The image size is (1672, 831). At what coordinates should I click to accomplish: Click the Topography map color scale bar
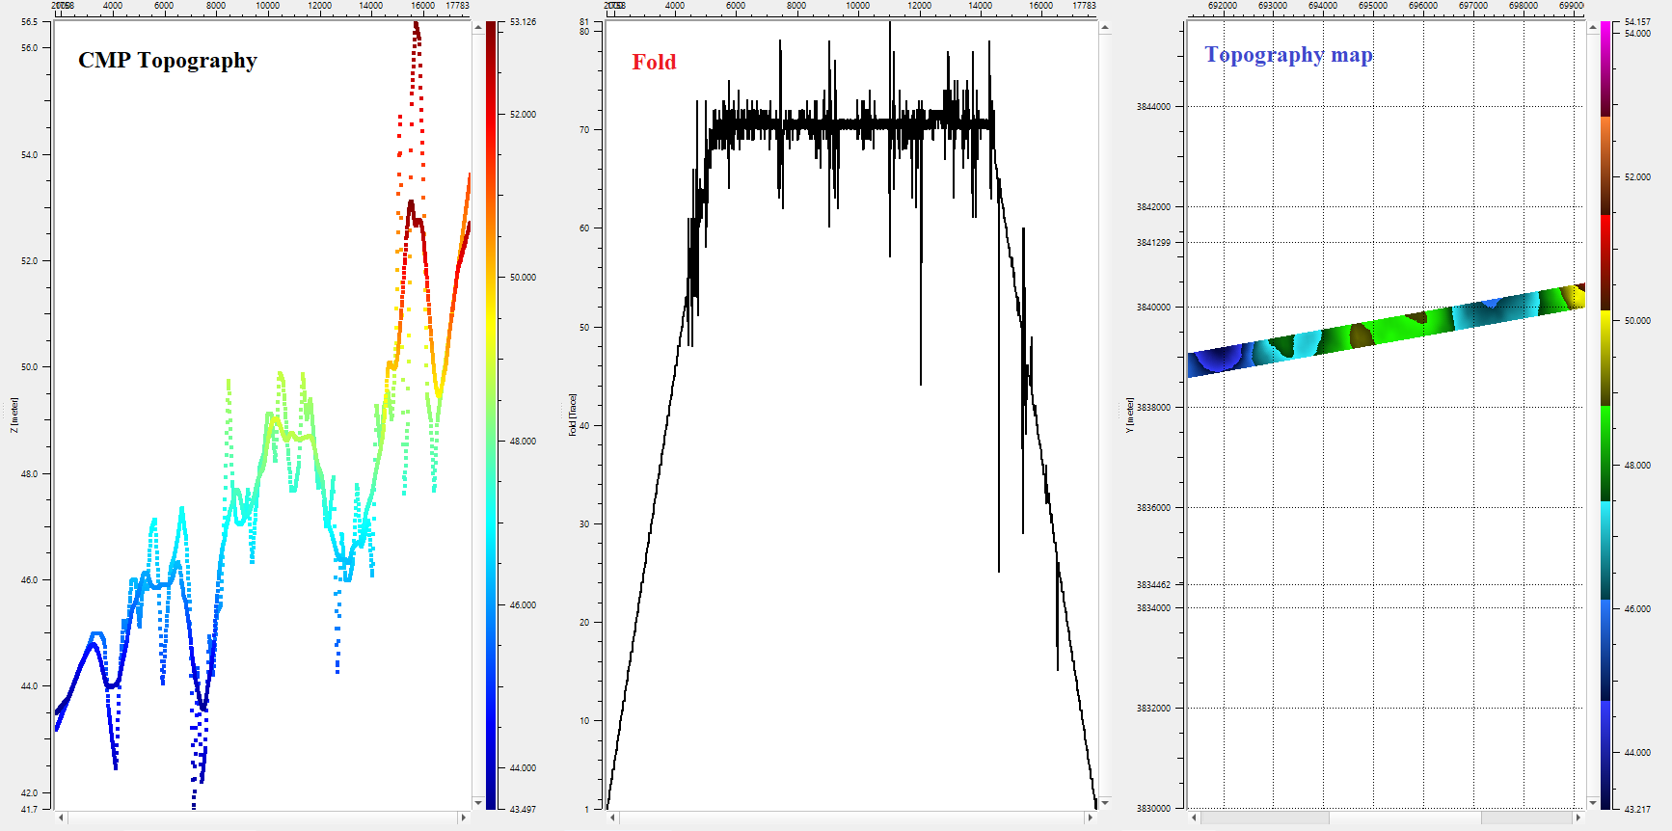click(1605, 415)
